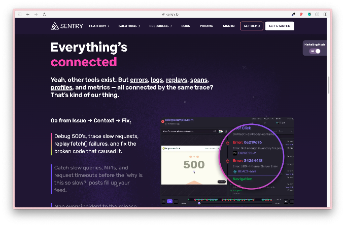This screenshot has height=226, width=345.
Task: Click the fullscreen icon in replay player
Action: tap(292, 201)
